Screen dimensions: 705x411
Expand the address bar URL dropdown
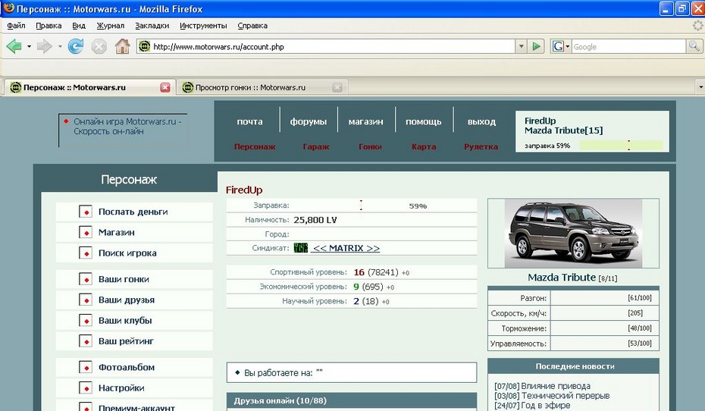521,46
